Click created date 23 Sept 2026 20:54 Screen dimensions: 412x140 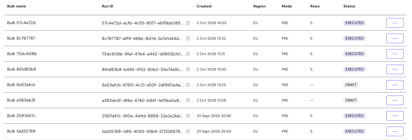[214, 131]
